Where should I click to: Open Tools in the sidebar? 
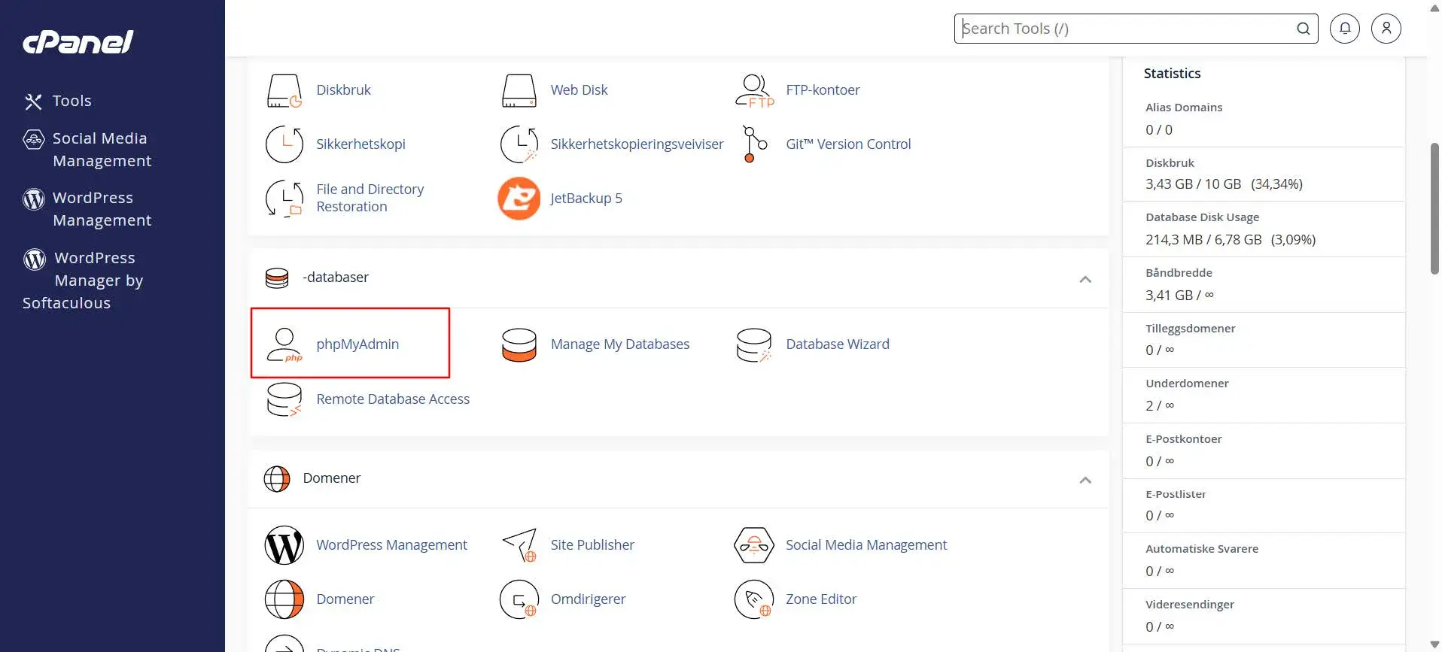[72, 101]
